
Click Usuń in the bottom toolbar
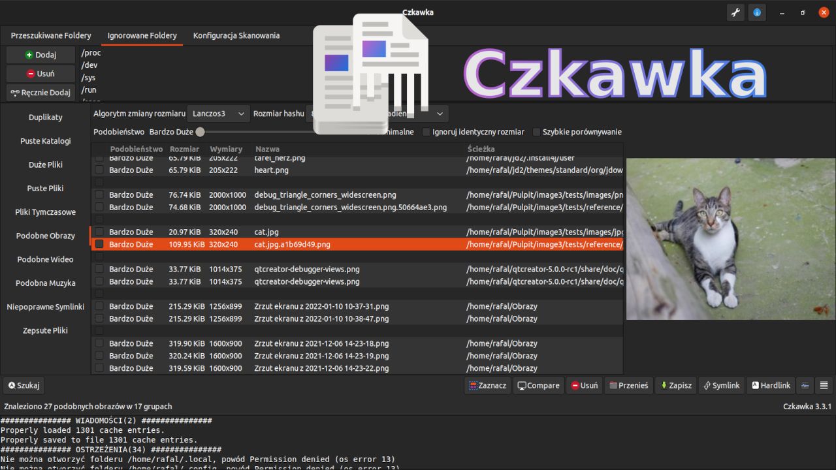(584, 385)
